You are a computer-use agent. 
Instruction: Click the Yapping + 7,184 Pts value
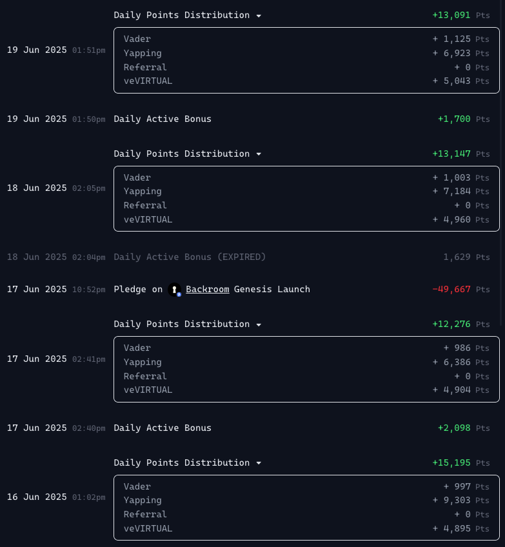(460, 192)
